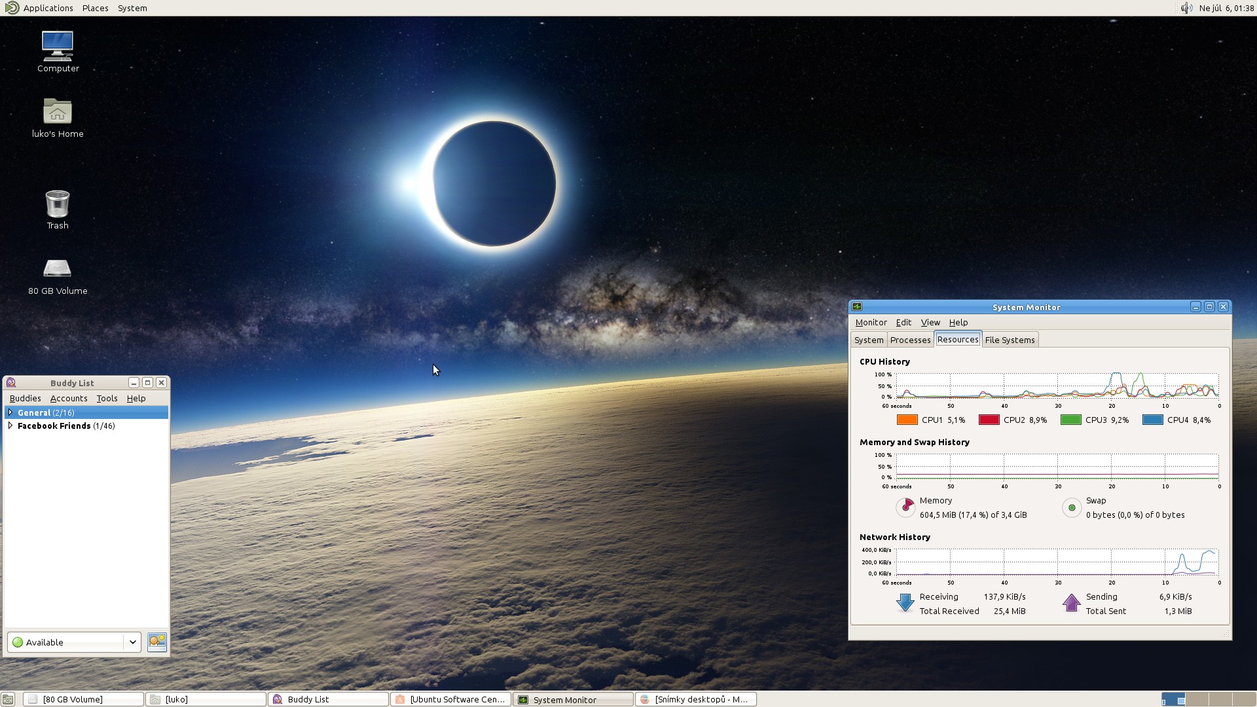Open luko's Home folder icon
The height and width of the screenshot is (707, 1257).
(58, 112)
